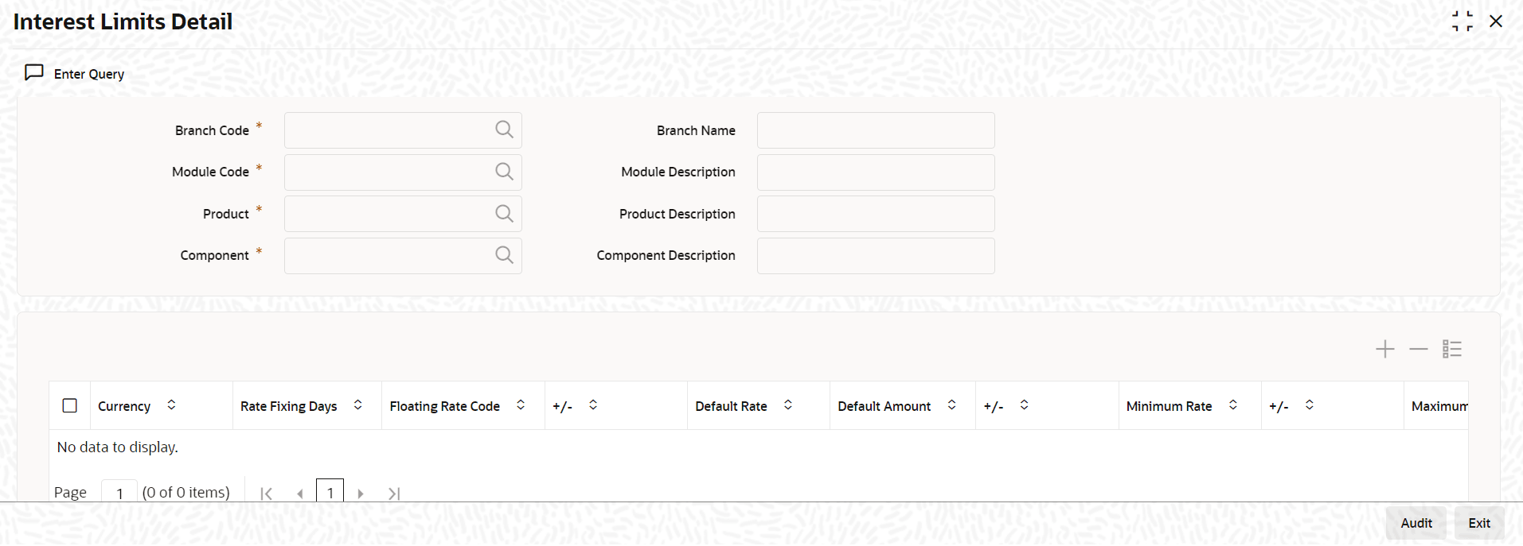Sort by Default Rate column arrows

click(x=788, y=405)
